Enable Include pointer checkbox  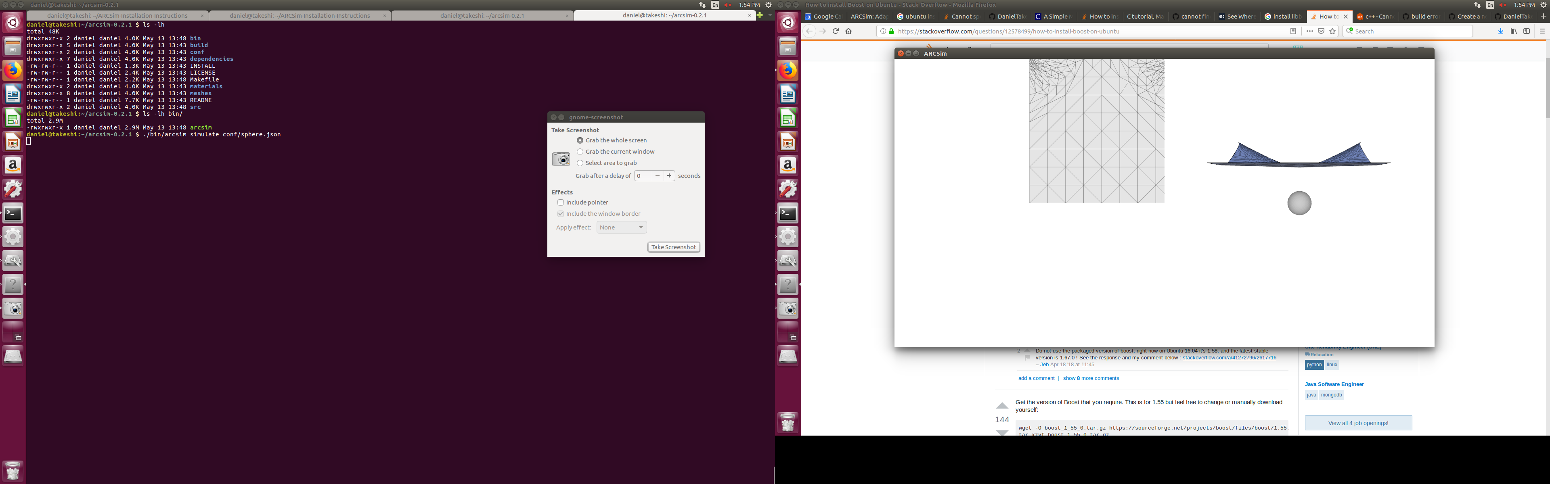click(x=561, y=202)
